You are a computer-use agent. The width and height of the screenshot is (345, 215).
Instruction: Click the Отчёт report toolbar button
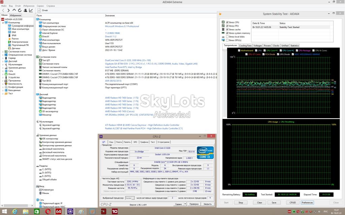pyautogui.click(x=43, y=10)
